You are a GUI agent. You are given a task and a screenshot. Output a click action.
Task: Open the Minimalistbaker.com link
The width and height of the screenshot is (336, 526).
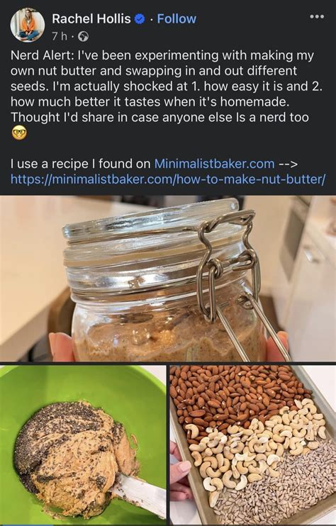[215, 164]
